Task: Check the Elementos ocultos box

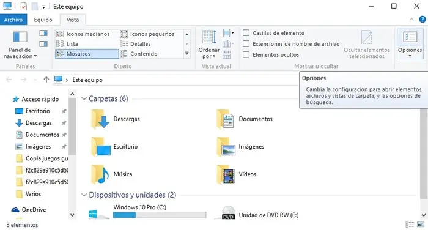Action: pyautogui.click(x=246, y=54)
